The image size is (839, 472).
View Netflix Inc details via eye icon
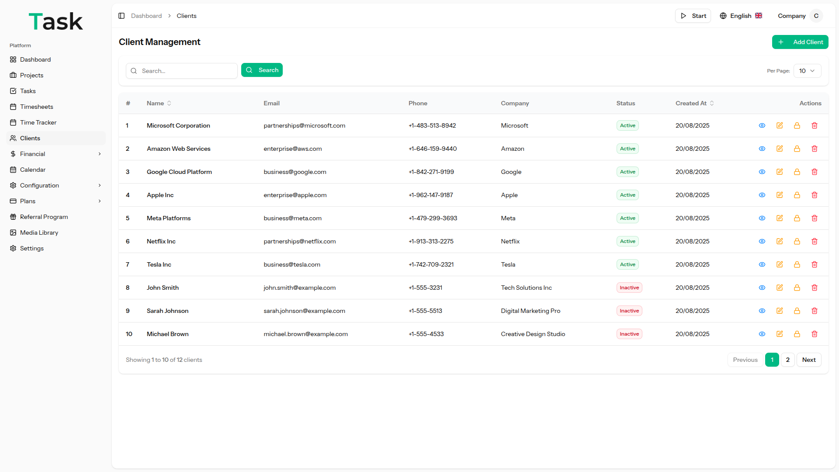click(762, 241)
